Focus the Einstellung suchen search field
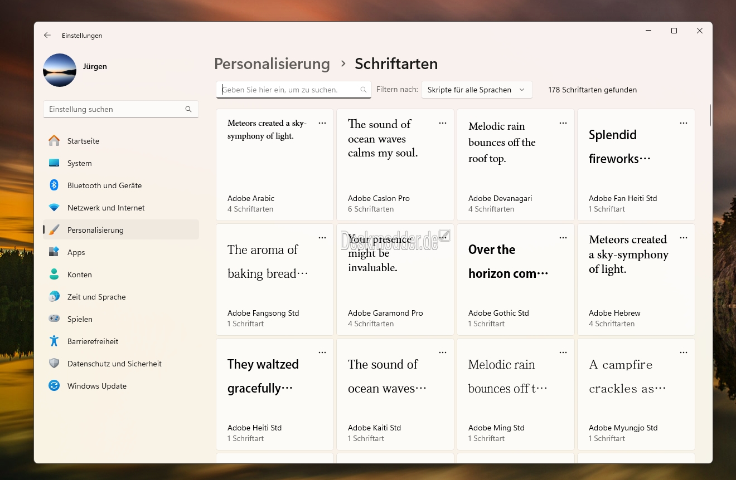The height and width of the screenshot is (480, 736). click(121, 109)
